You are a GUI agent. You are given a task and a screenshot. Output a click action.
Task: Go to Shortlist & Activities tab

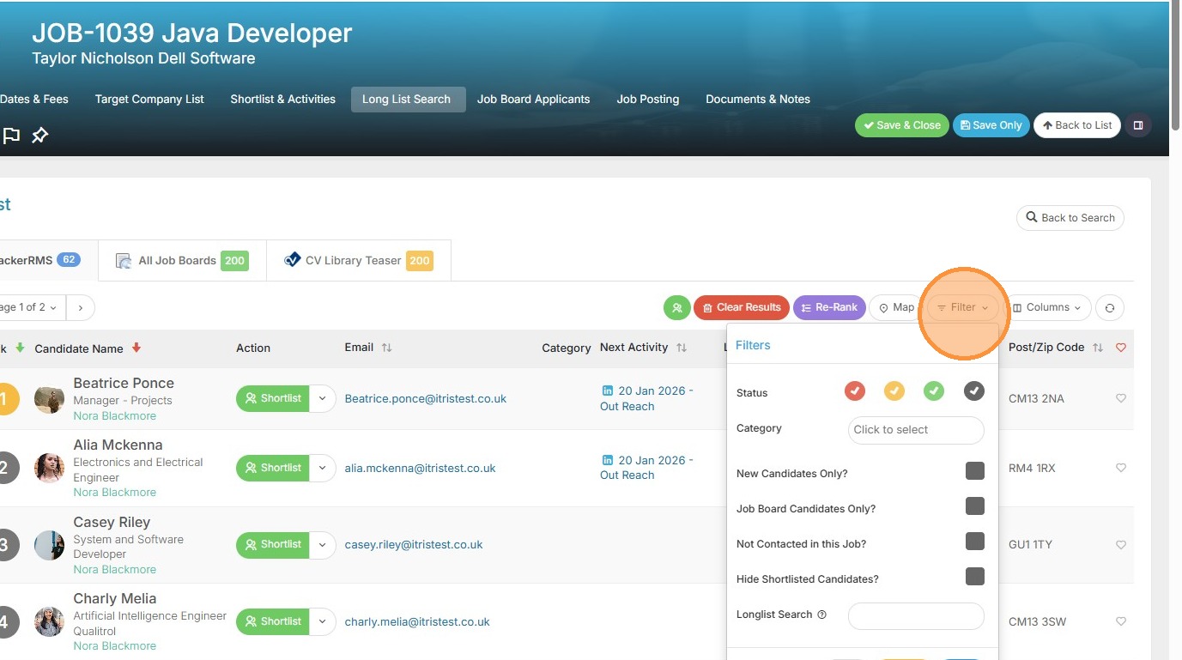coord(282,99)
